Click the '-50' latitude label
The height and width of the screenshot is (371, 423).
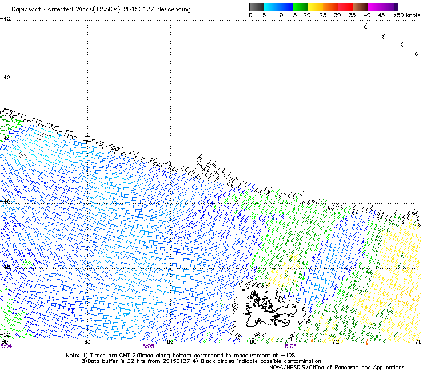coord(5,335)
